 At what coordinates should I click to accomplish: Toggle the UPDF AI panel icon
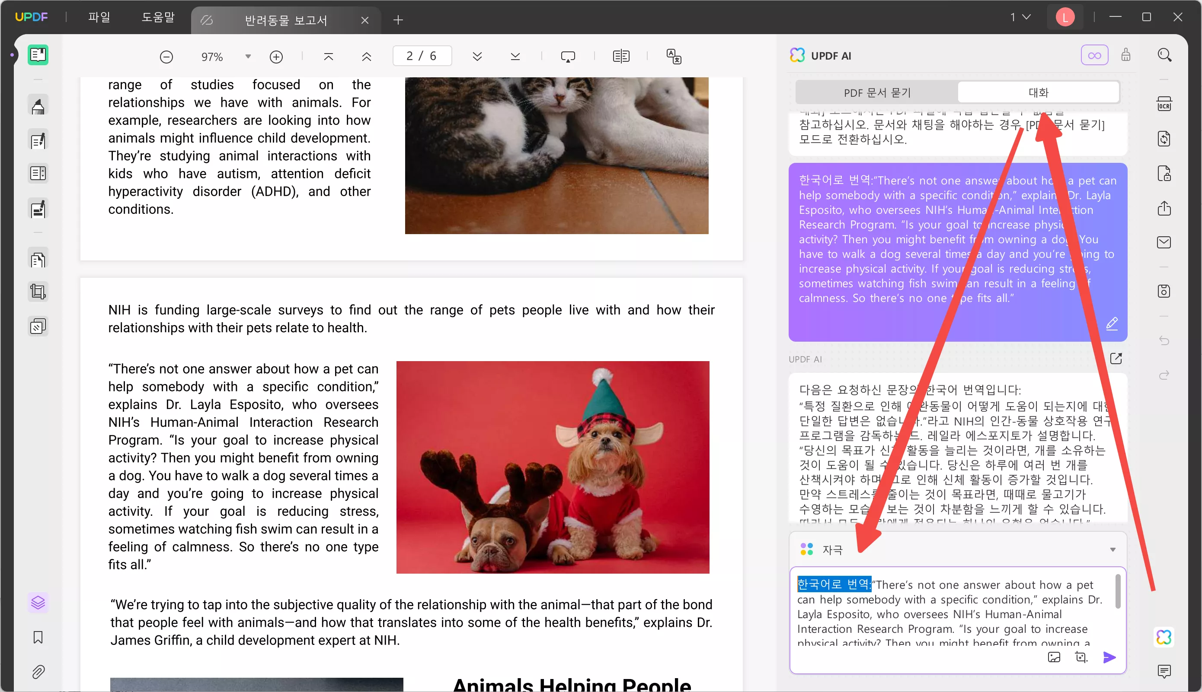(1164, 637)
